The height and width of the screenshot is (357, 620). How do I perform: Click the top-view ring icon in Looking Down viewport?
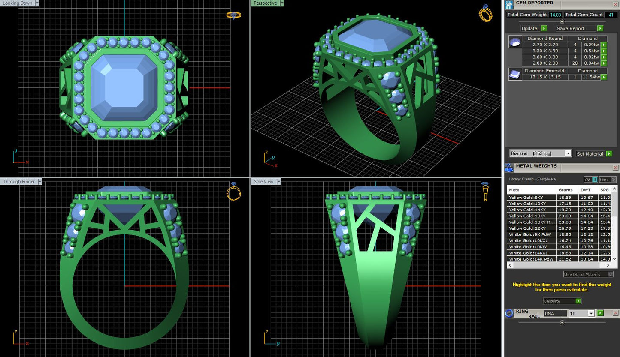click(x=233, y=15)
